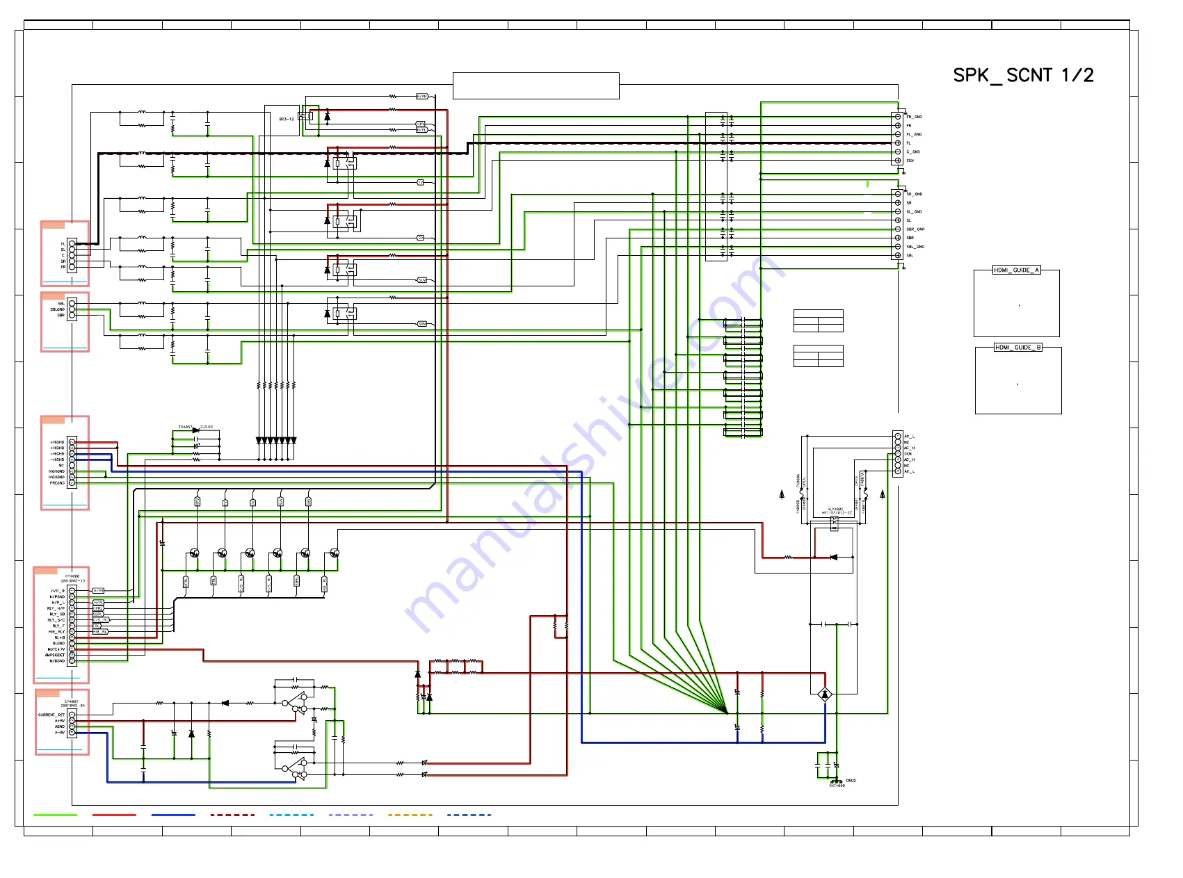Click the bridge rectifier diamond symbol
This screenshot has width=1183, height=878.
(x=825, y=694)
